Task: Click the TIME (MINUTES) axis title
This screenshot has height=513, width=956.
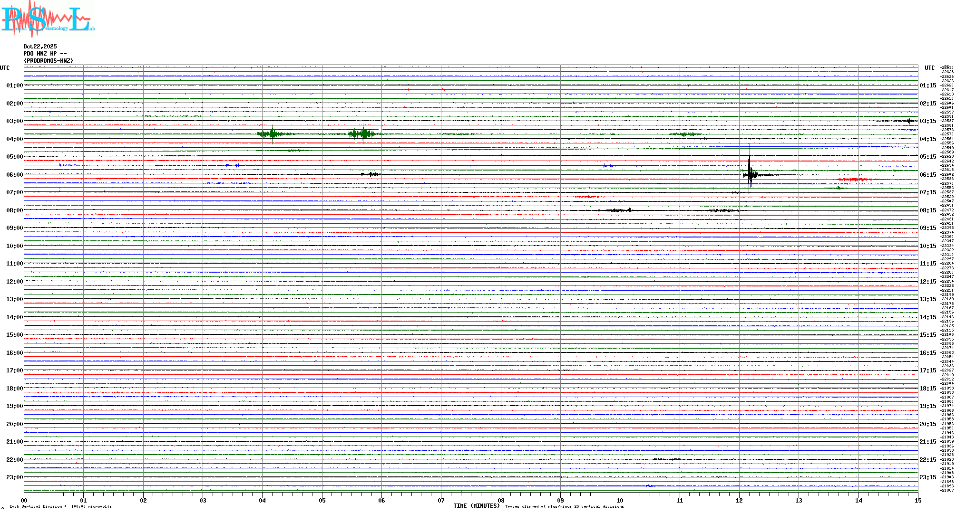Action: coord(476,506)
